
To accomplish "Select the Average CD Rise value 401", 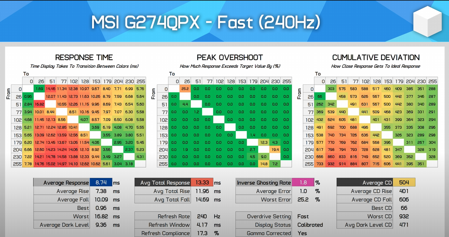I will pos(404,191).
